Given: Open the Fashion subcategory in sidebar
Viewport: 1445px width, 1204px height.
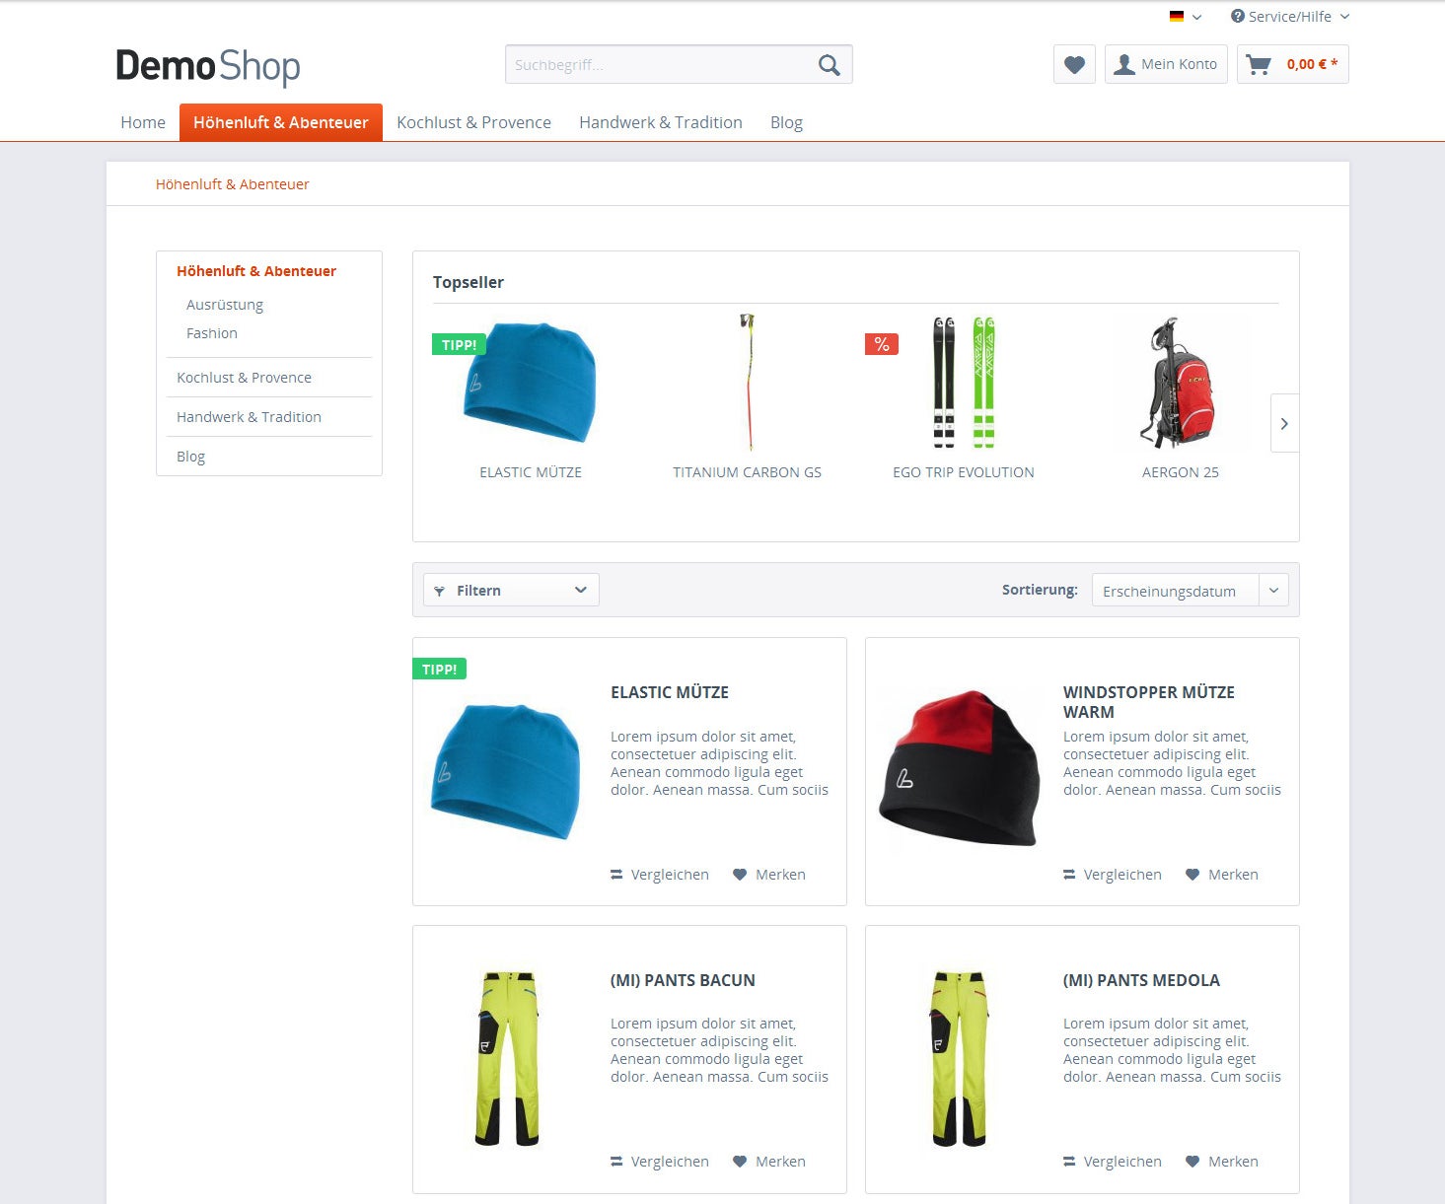Looking at the screenshot, I should [212, 333].
